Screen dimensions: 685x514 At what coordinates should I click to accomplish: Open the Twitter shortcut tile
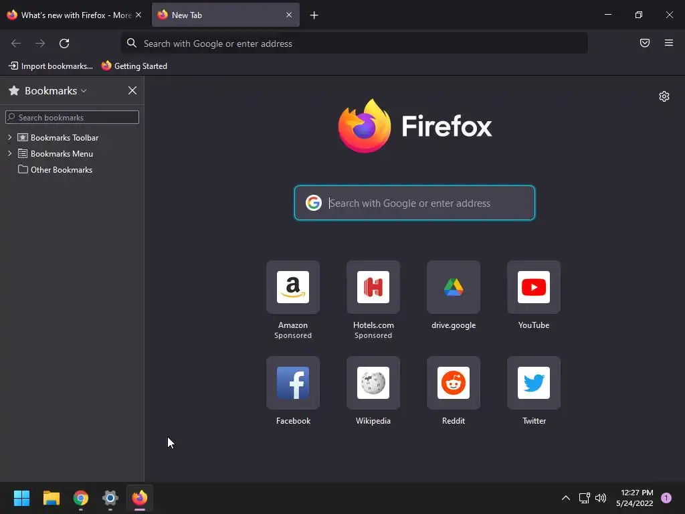(x=534, y=383)
